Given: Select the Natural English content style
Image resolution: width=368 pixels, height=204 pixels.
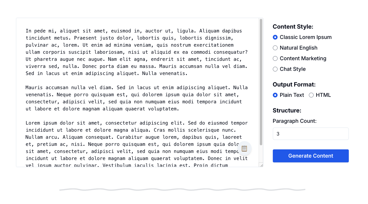Looking at the screenshot, I should tap(275, 48).
